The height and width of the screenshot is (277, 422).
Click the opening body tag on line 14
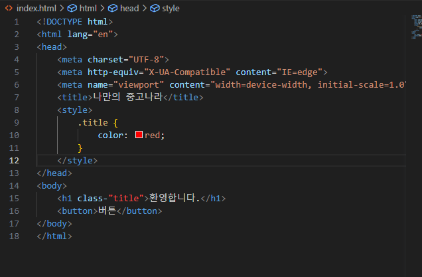[52, 186]
